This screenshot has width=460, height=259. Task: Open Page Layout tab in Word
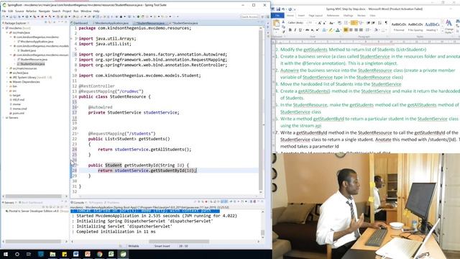(316, 16)
